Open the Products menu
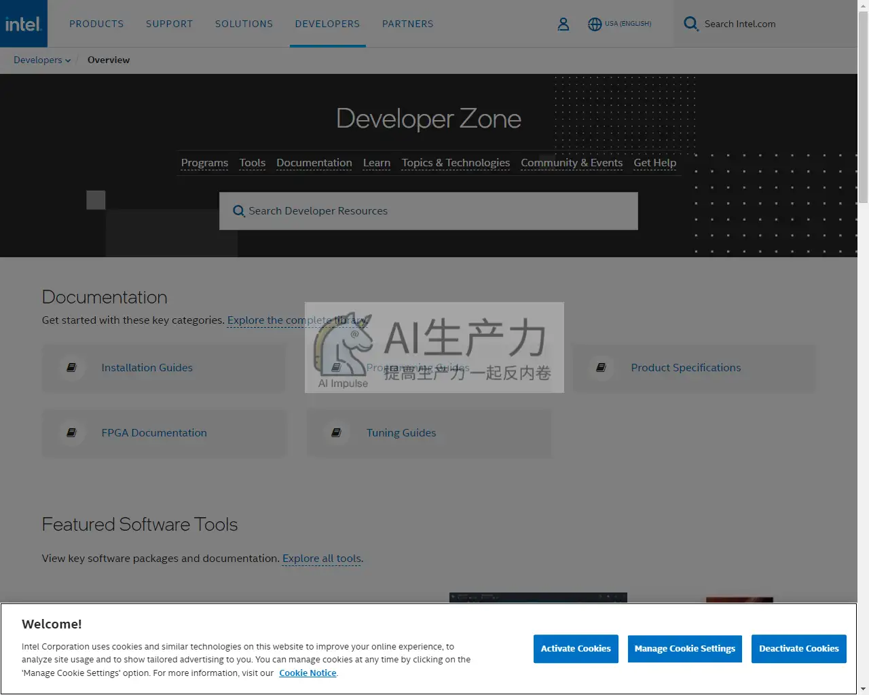Viewport: 869px width, 695px height. coord(96,24)
